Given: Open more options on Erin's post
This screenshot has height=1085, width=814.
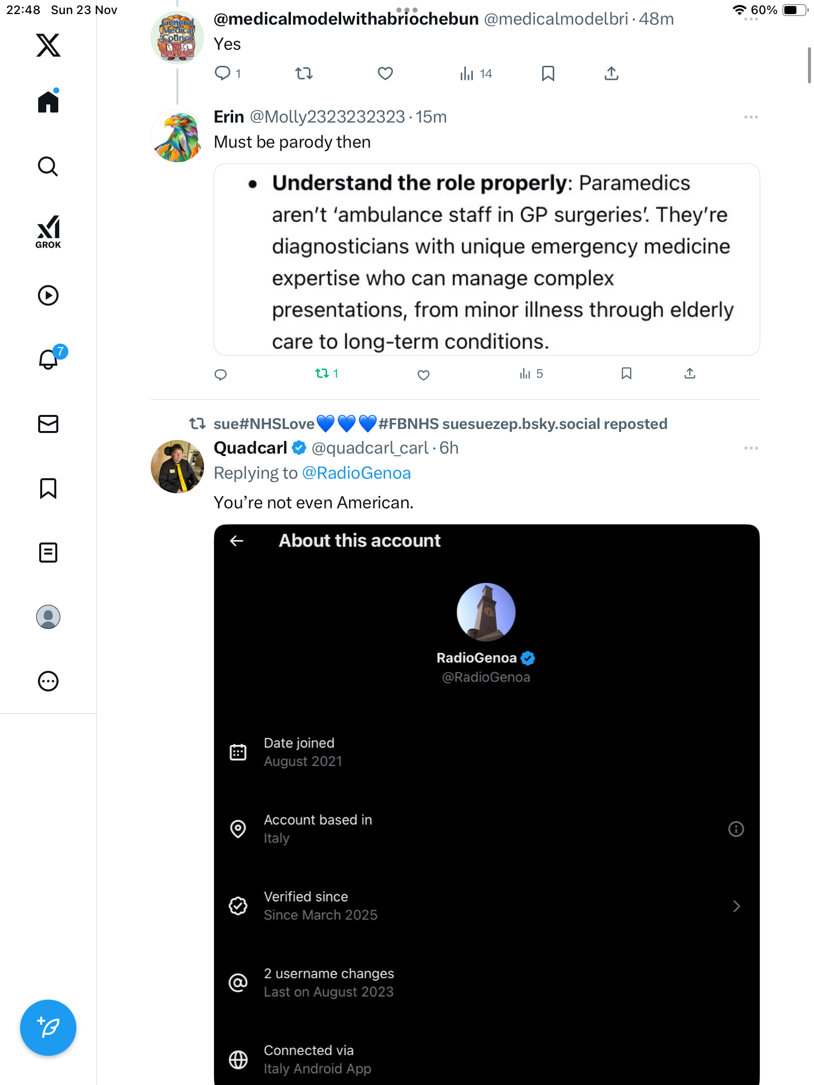Looking at the screenshot, I should (x=751, y=117).
